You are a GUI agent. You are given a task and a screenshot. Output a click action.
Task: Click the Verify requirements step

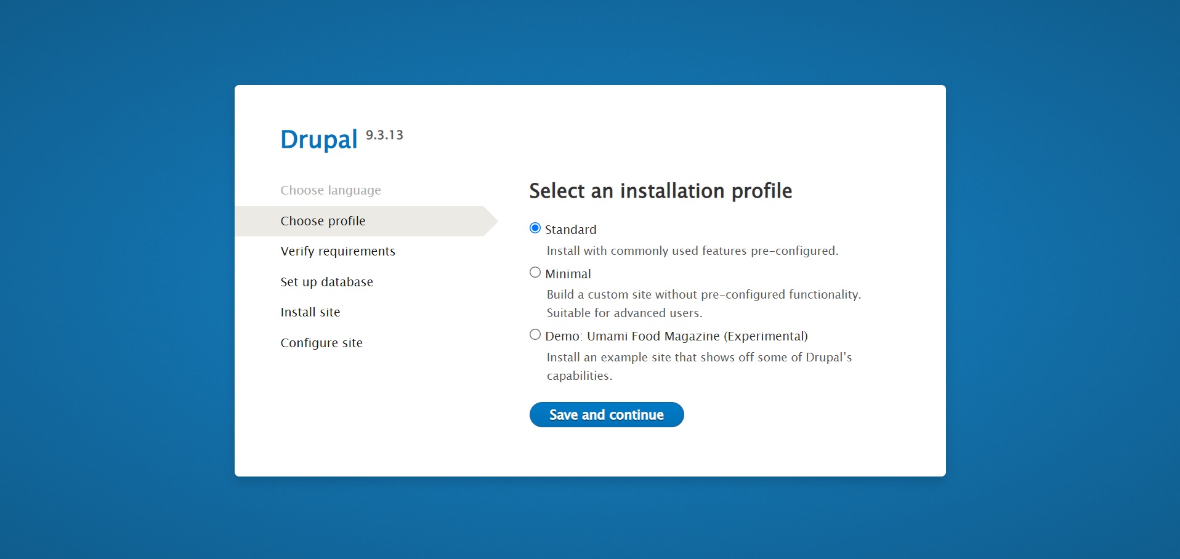click(x=337, y=251)
